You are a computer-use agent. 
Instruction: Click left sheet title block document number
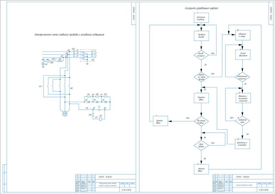[106, 177]
